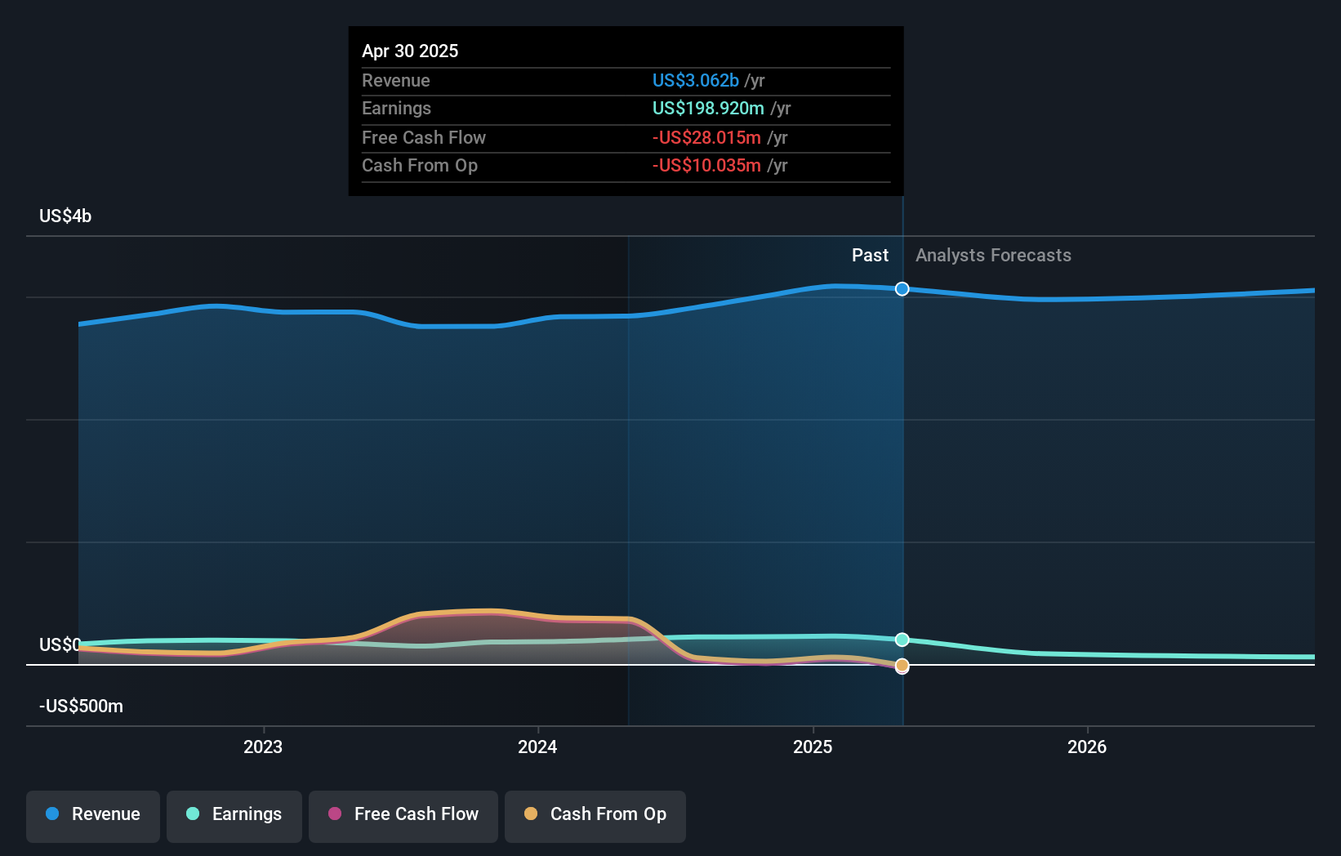Viewport: 1341px width, 856px height.
Task: Click the orange Cash From Op legend dot
Action: tap(531, 814)
